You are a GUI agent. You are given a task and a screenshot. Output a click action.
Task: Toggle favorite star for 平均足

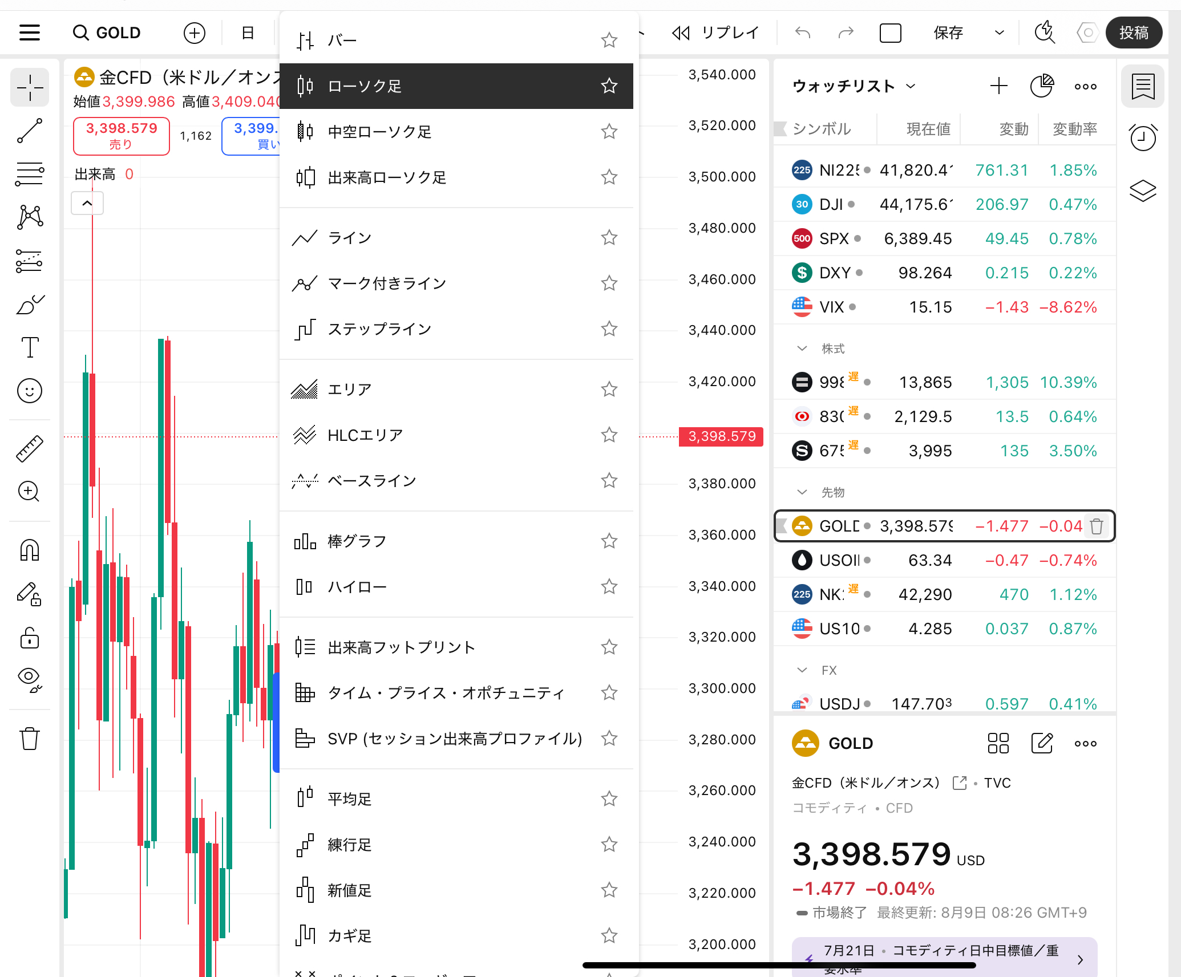[609, 798]
